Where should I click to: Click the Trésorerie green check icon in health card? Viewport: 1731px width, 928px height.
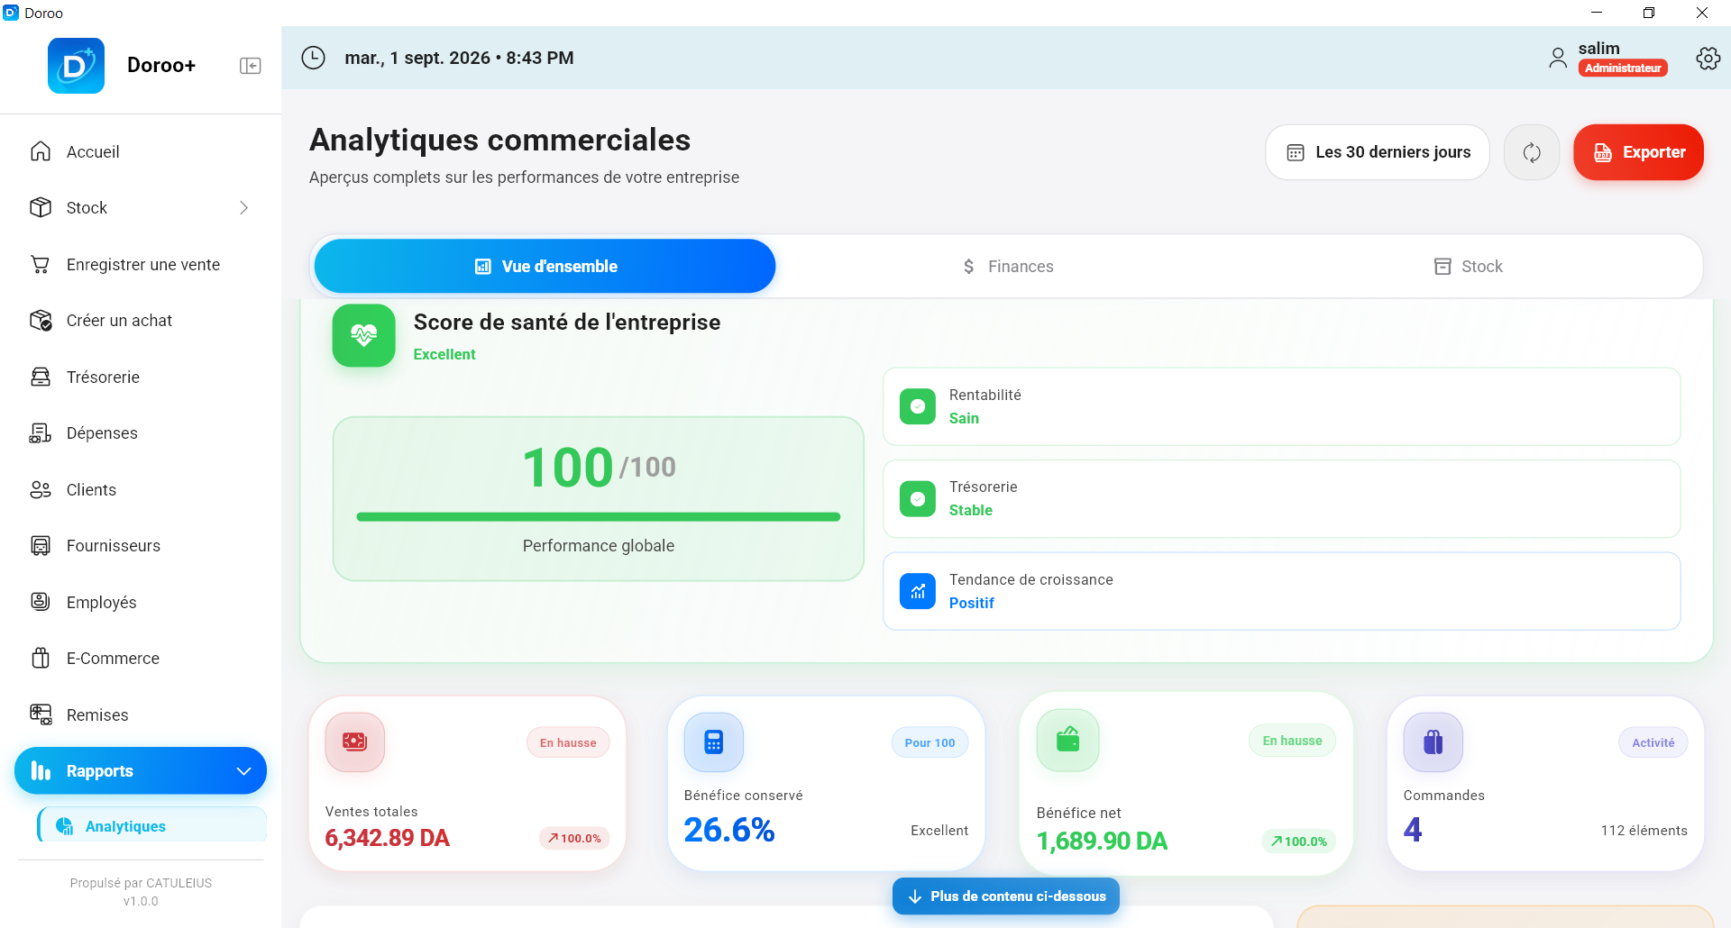(918, 499)
